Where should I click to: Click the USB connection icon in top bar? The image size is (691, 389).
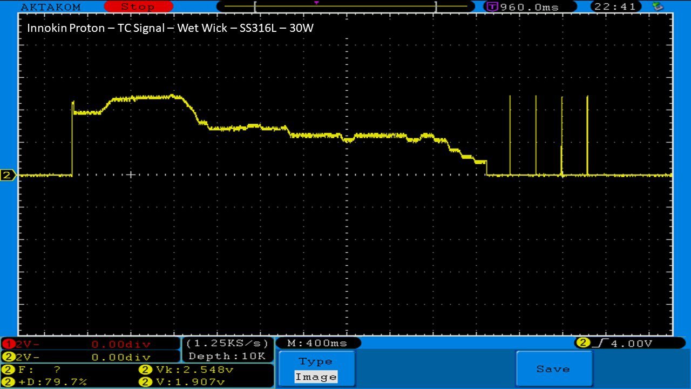coord(658,6)
